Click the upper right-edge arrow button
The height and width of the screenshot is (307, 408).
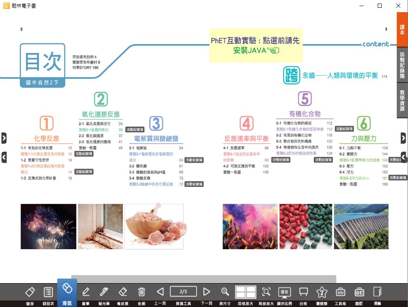pos(403,138)
